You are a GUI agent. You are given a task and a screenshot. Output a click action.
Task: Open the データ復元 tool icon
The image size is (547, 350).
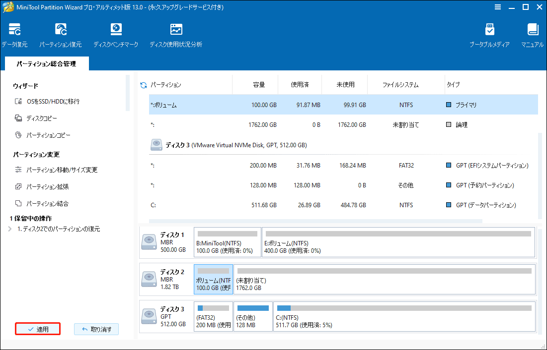pos(14,30)
